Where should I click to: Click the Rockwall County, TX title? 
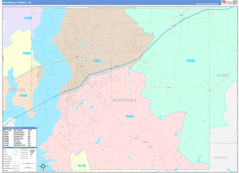(x=17, y=2)
